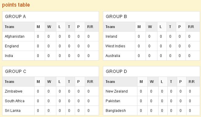This screenshot has height=117, width=201.
Task: Select Afghanistan in Group A
Action: coord(15,36)
